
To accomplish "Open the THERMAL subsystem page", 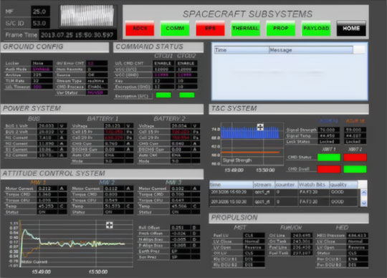I will coord(245,29).
